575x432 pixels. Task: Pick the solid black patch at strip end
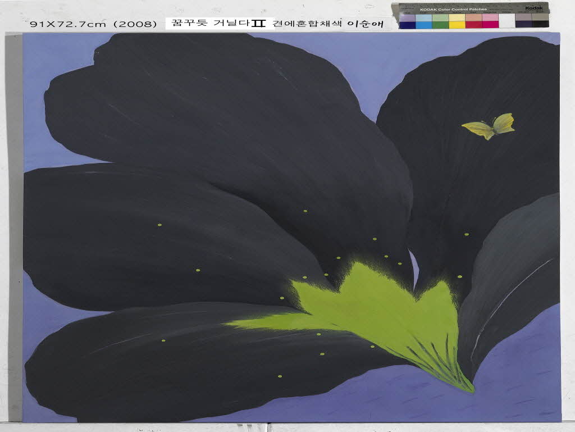coord(540,24)
